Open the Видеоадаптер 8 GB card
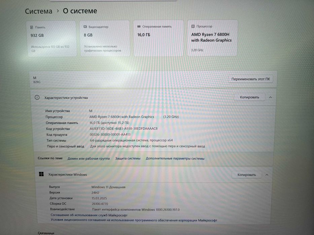The image size is (314, 235). (105, 38)
